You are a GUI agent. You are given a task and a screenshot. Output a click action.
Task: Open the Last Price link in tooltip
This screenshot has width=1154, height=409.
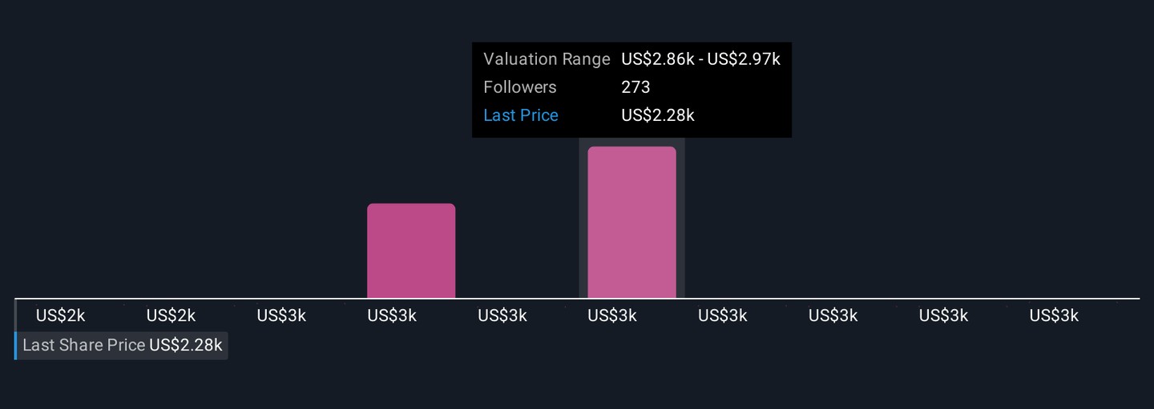(521, 115)
